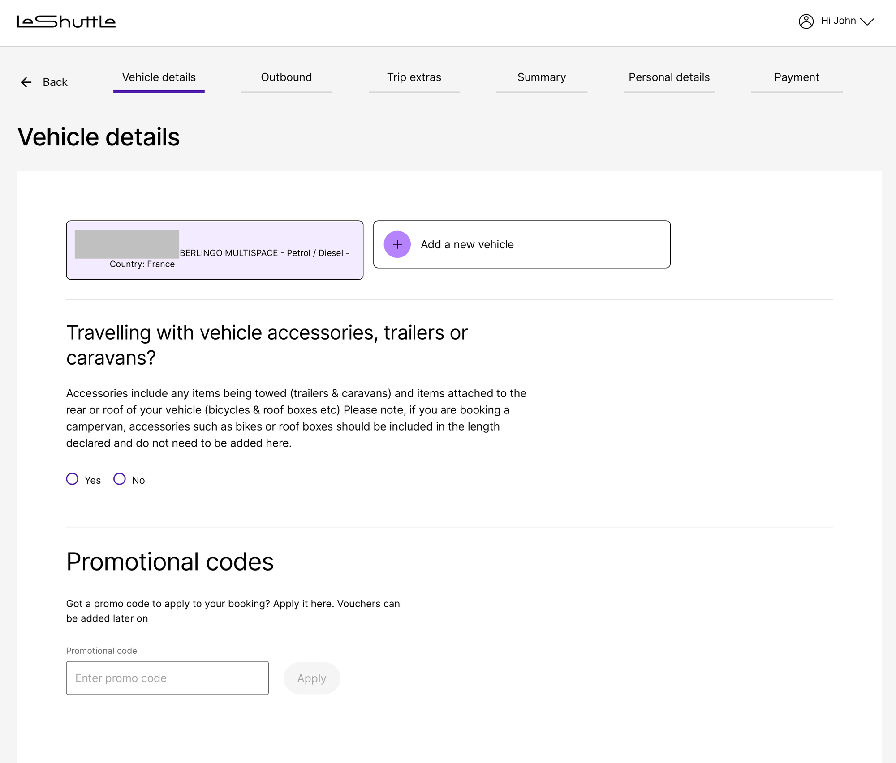This screenshot has height=763, width=896.
Task: Click Add a new vehicle button
Action: coord(522,244)
